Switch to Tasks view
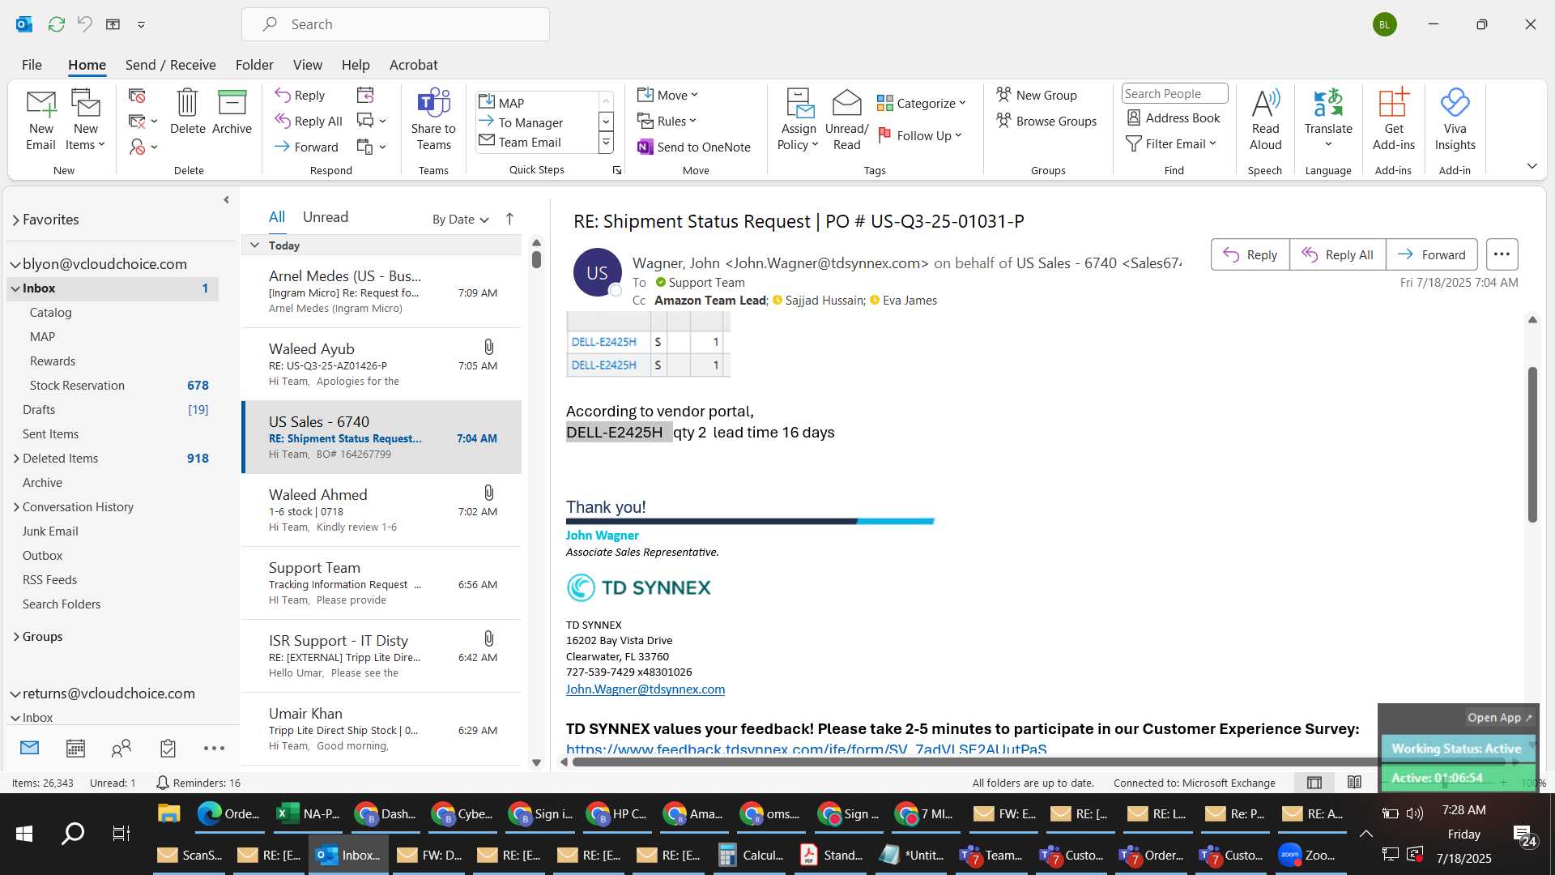 [168, 749]
